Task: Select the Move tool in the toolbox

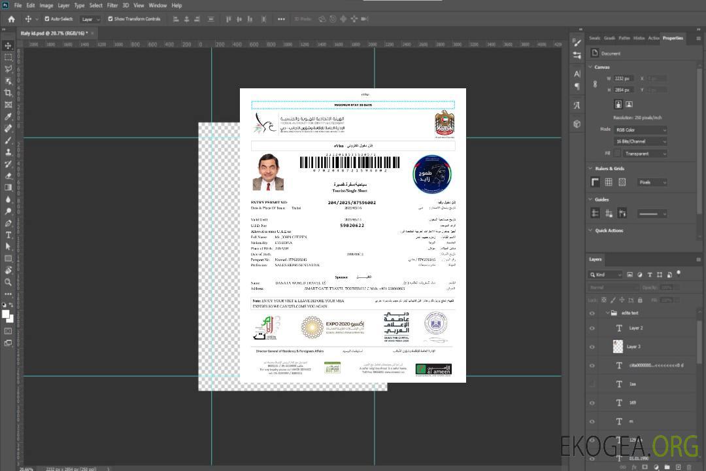Action: click(x=8, y=46)
